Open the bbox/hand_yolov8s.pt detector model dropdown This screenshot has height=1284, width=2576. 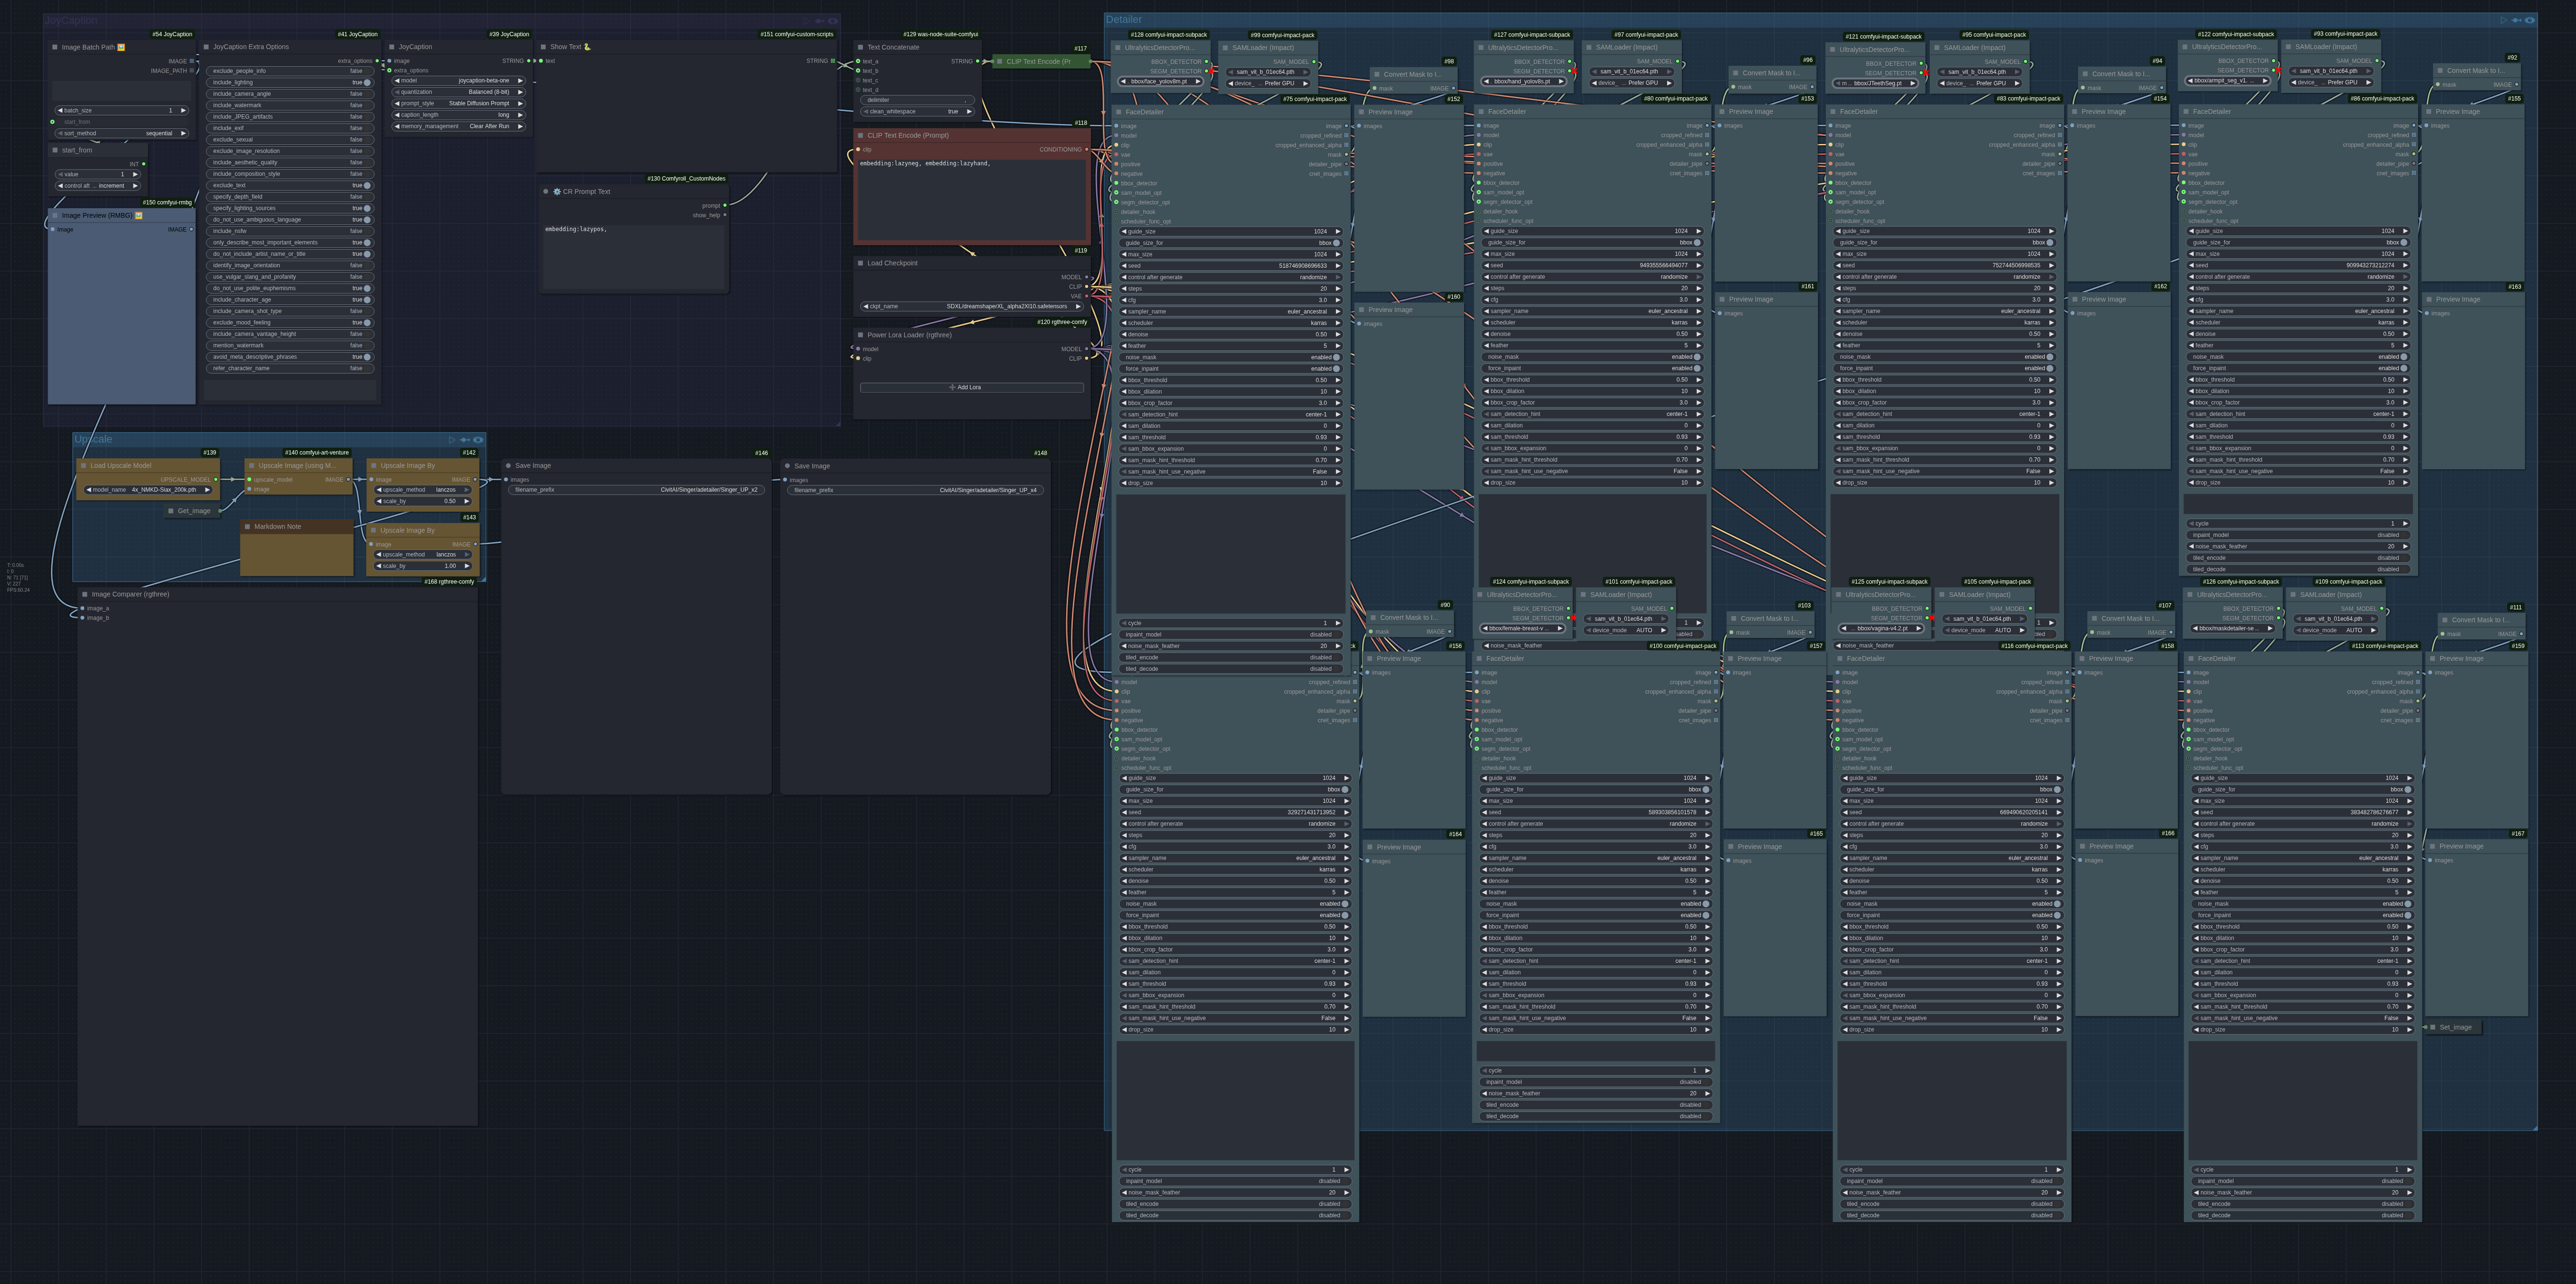point(1524,82)
